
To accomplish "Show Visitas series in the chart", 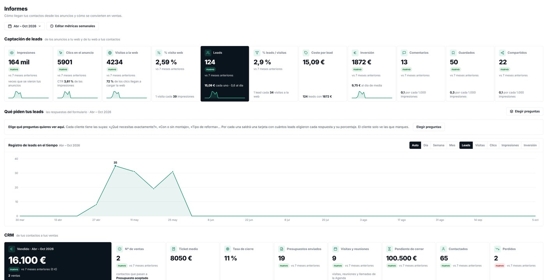I will click(x=480, y=145).
